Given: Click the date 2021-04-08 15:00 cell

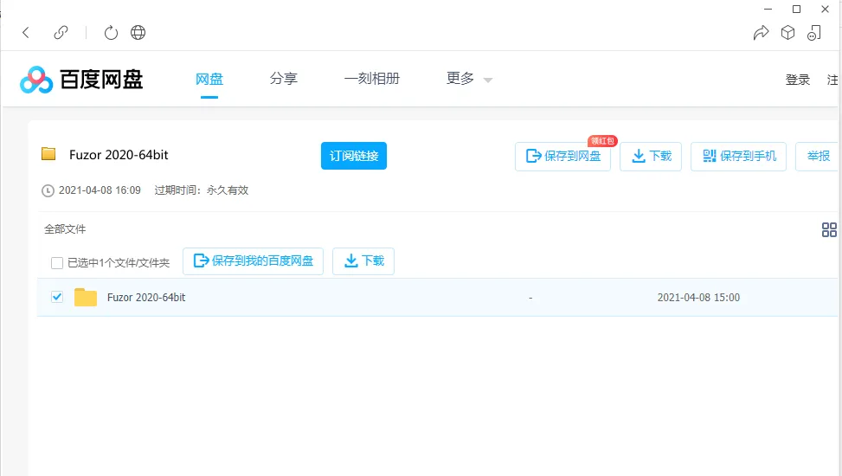Looking at the screenshot, I should coord(698,297).
